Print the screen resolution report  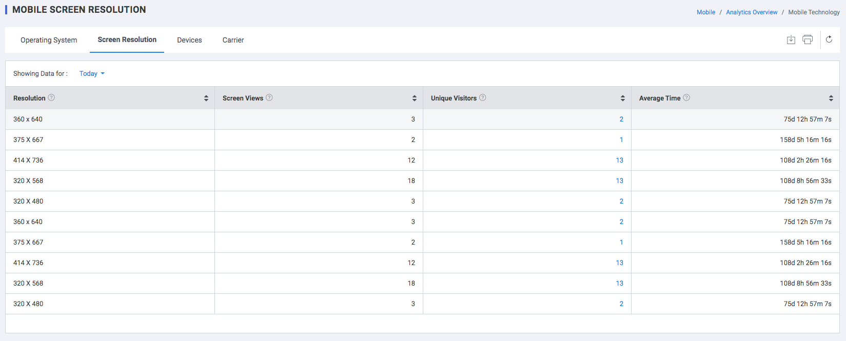point(808,39)
